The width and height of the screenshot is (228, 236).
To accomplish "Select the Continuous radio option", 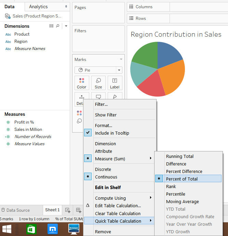I will pos(88,176).
